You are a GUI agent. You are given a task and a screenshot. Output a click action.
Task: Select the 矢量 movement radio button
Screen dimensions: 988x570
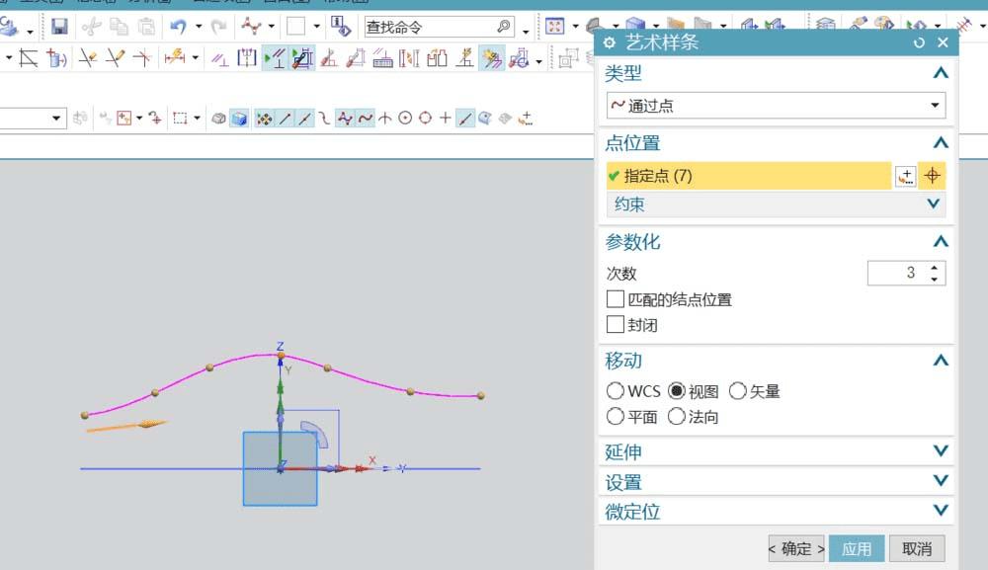[738, 391]
